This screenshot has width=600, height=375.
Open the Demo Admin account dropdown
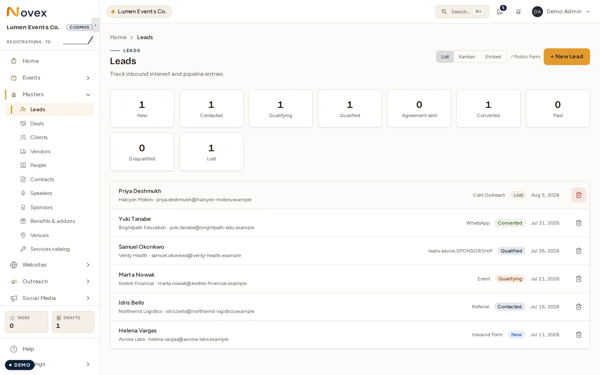coord(561,12)
